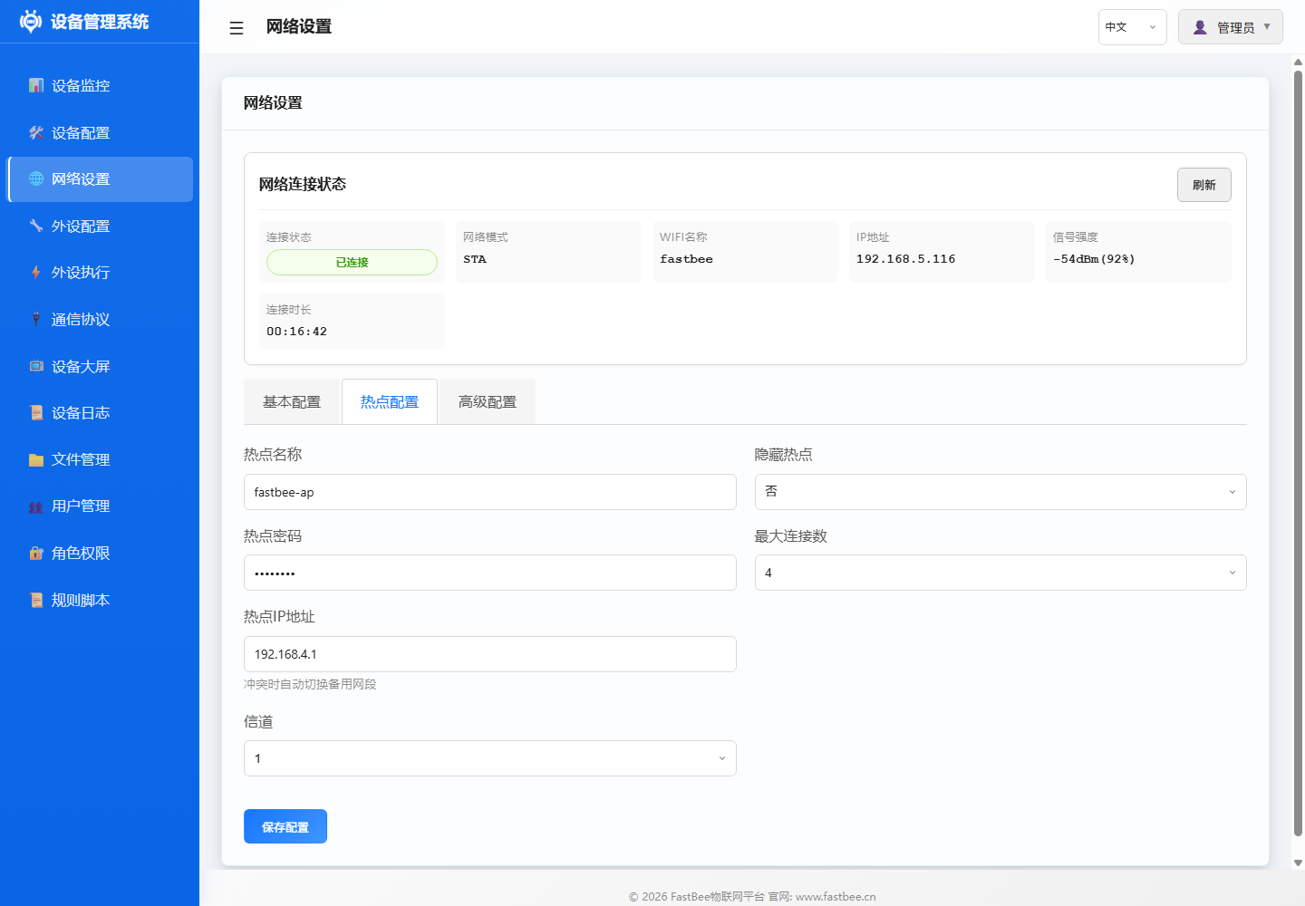Click the connection duration 00:16:42
Screen dimensions: 1305x906
296,332
